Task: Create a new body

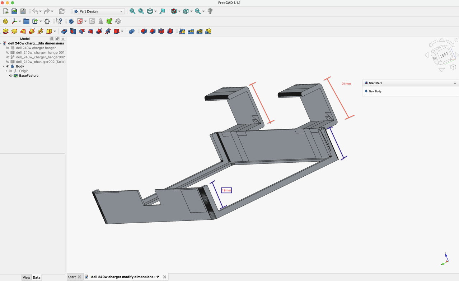Action: click(71, 22)
